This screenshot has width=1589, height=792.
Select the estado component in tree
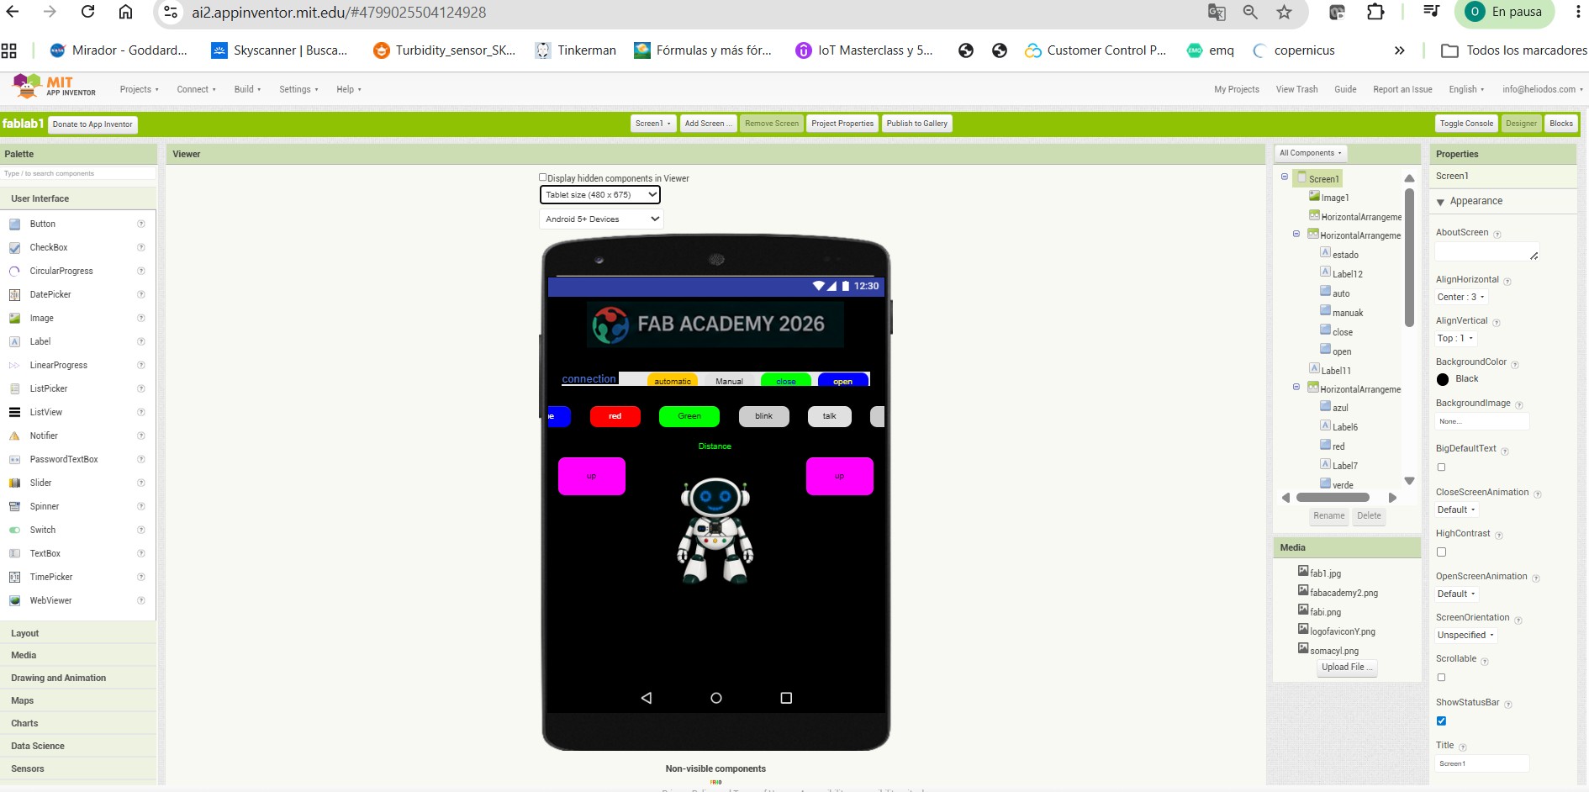click(x=1345, y=255)
